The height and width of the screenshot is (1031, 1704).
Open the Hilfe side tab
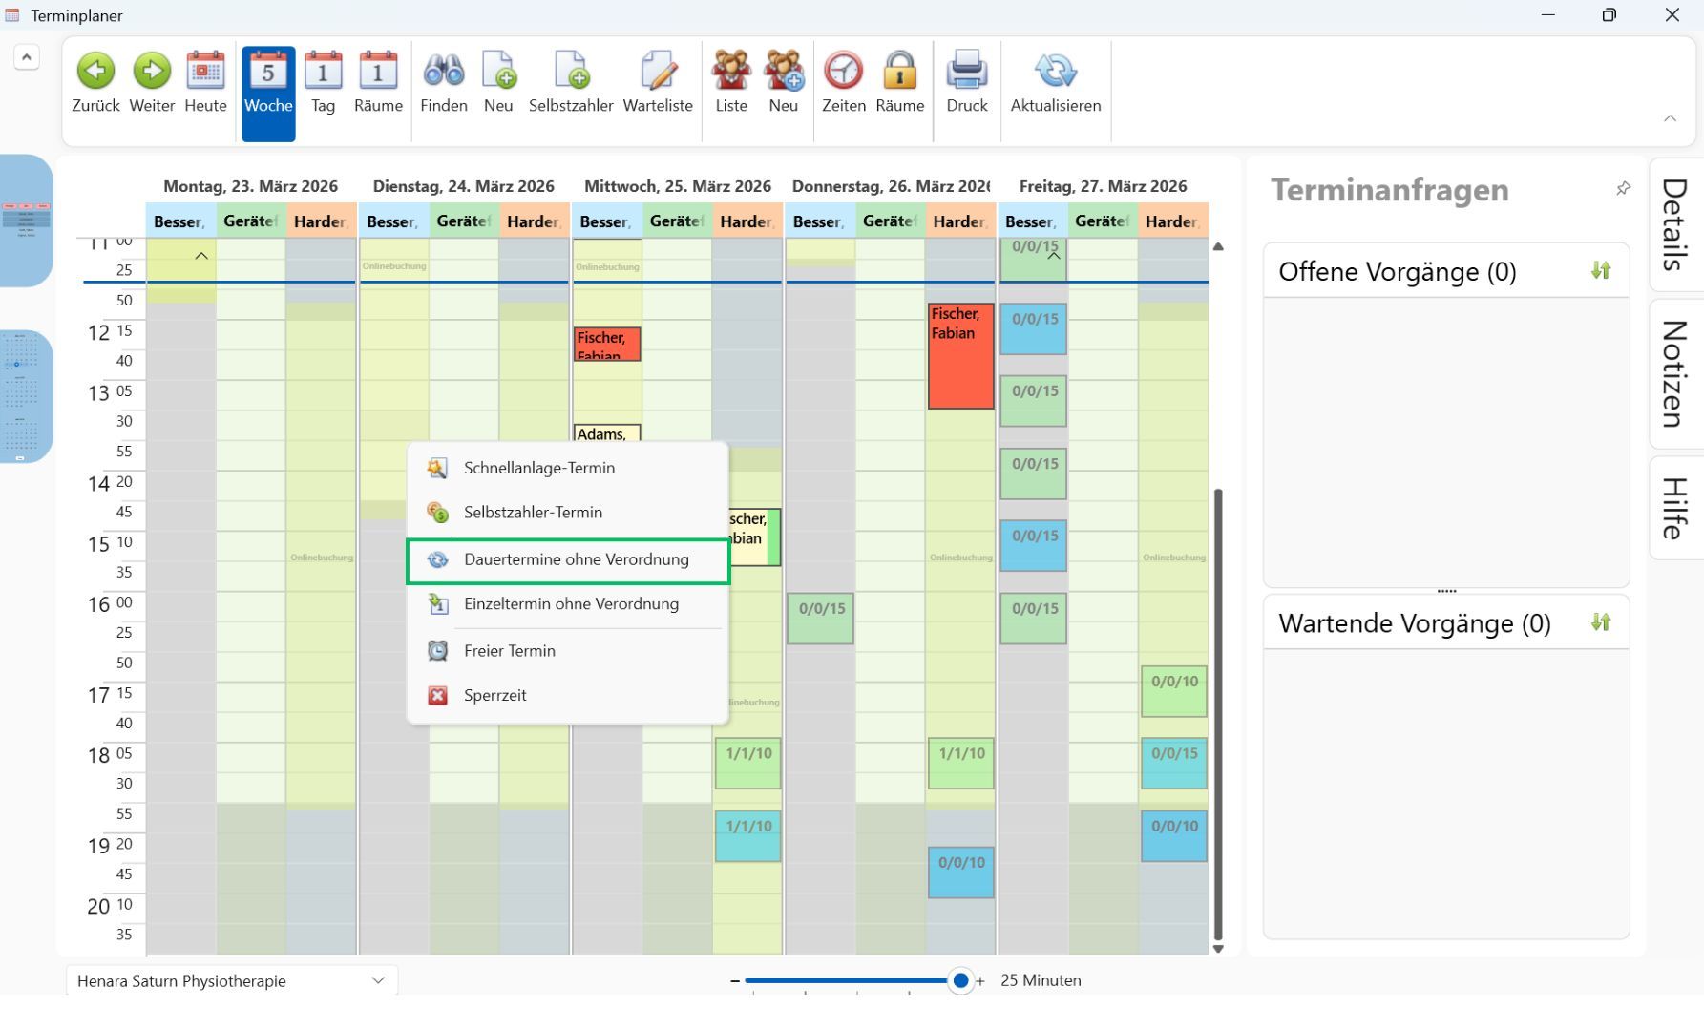point(1675,508)
